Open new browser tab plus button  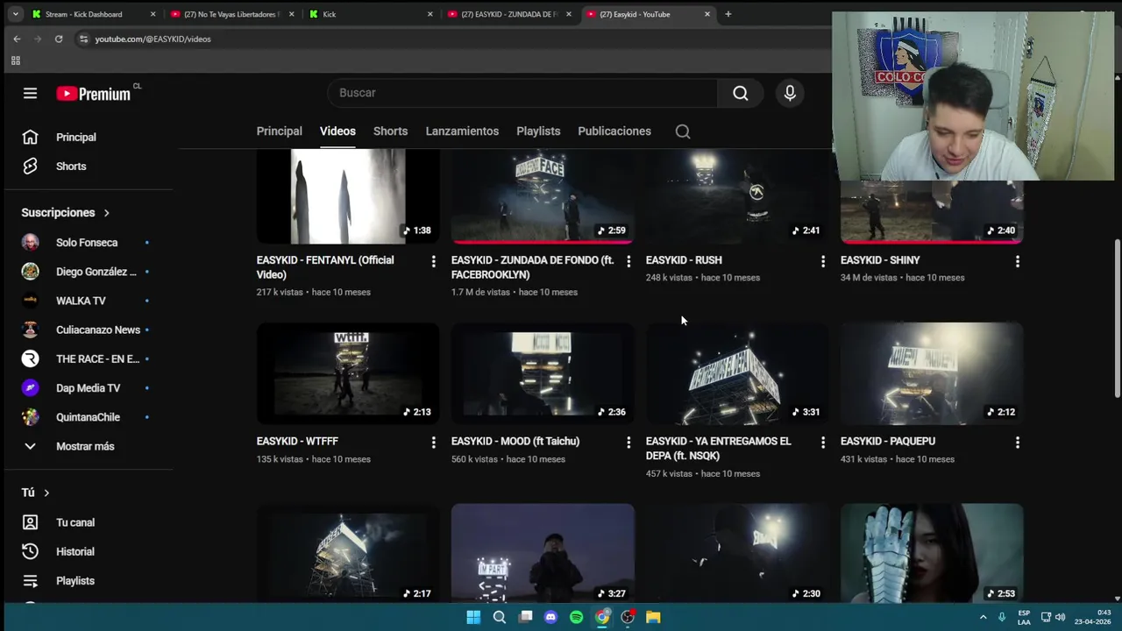coord(728,14)
